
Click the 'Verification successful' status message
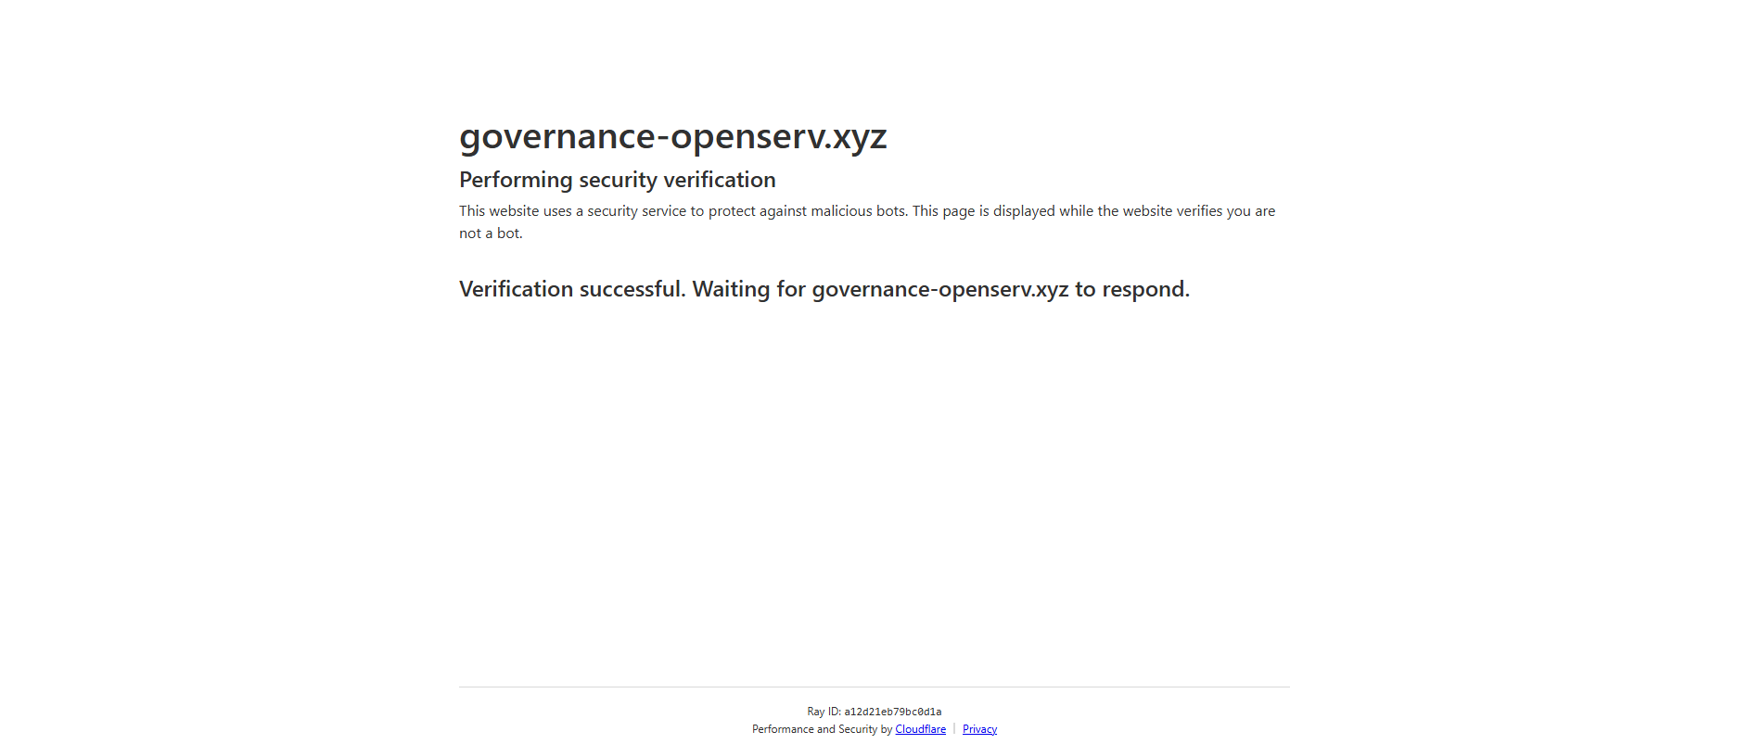coord(824,289)
